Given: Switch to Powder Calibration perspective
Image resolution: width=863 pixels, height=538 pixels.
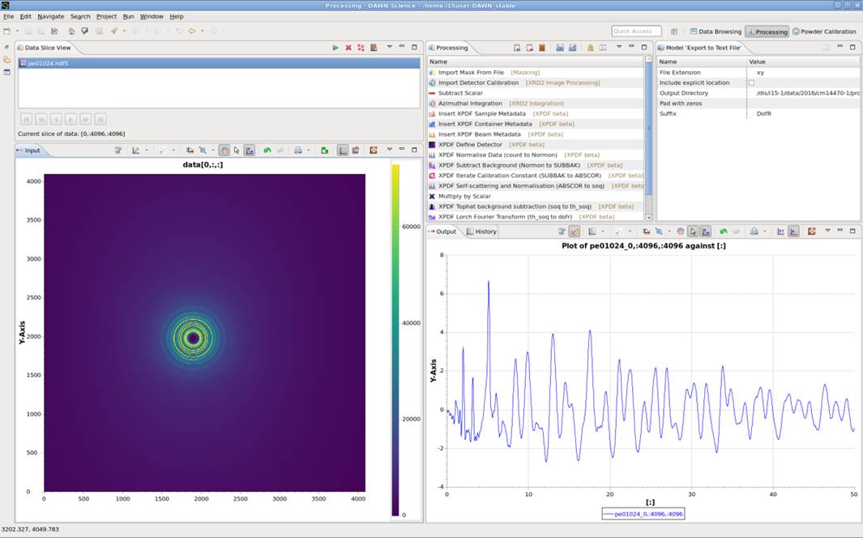Looking at the screenshot, I should 824,32.
